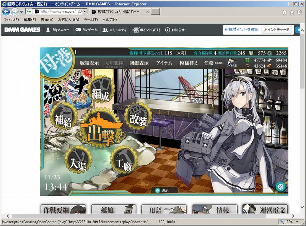Click the refresh compatibility icon in address bar

pos(29,11)
